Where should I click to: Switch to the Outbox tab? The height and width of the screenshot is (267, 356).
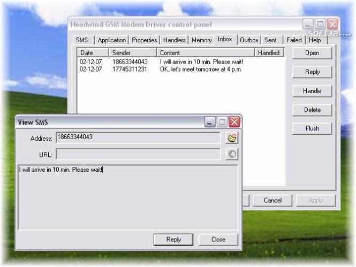(249, 40)
